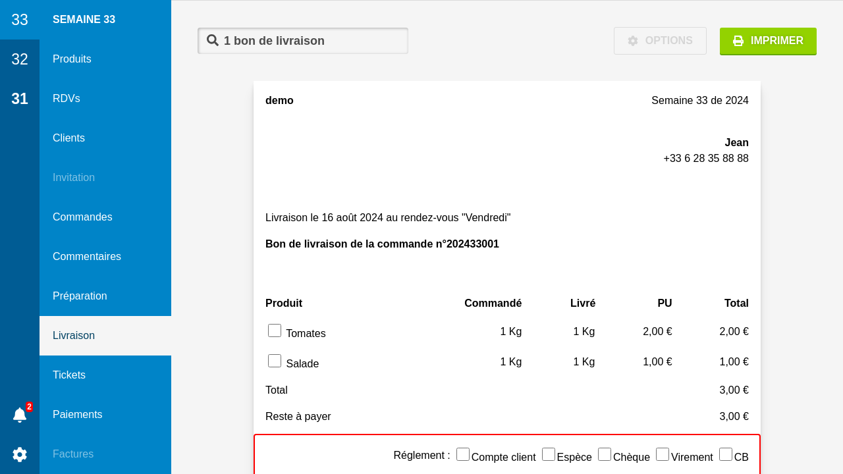The height and width of the screenshot is (474, 843).
Task: Switch to week 32
Action: tap(20, 59)
